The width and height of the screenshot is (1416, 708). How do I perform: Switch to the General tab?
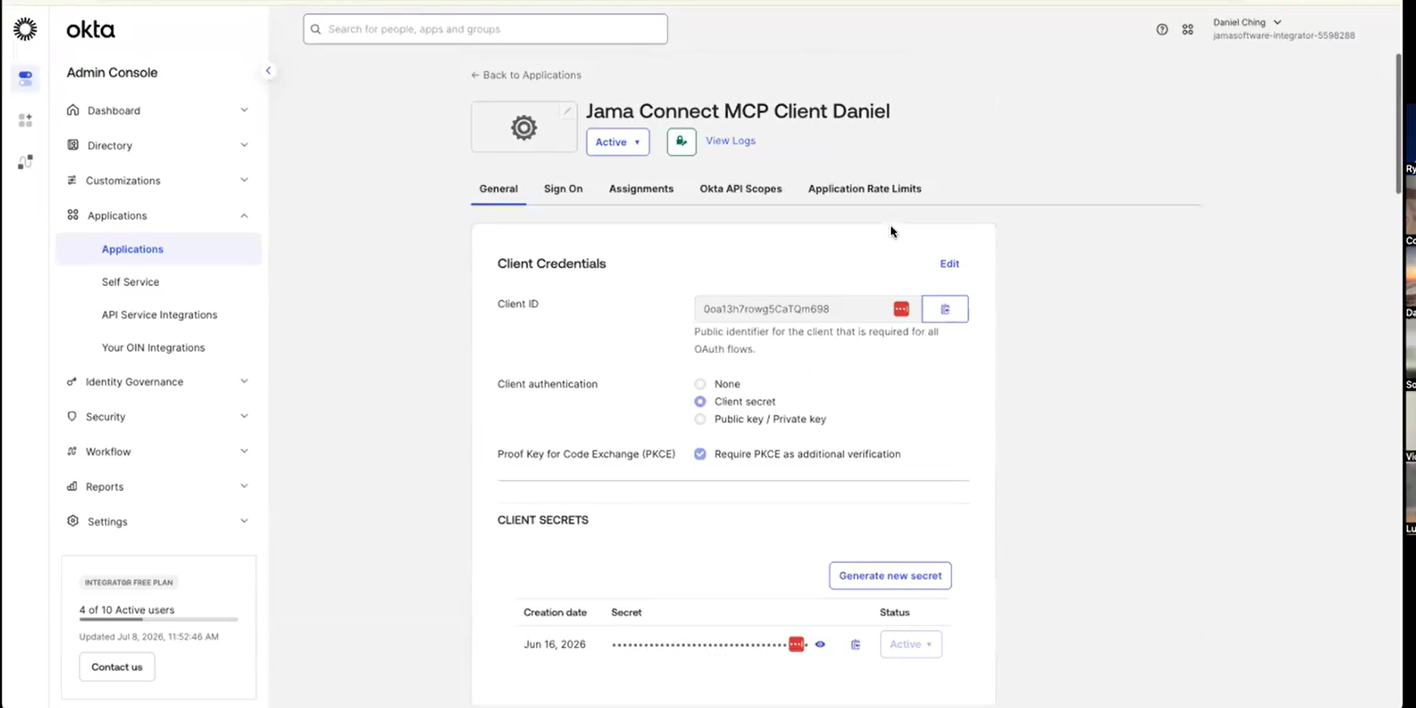498,189
